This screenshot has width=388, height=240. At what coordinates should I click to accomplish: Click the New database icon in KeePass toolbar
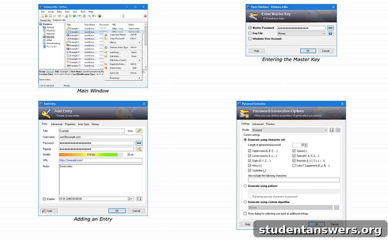tap(42, 16)
